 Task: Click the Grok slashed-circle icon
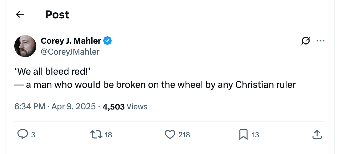[x=306, y=41]
